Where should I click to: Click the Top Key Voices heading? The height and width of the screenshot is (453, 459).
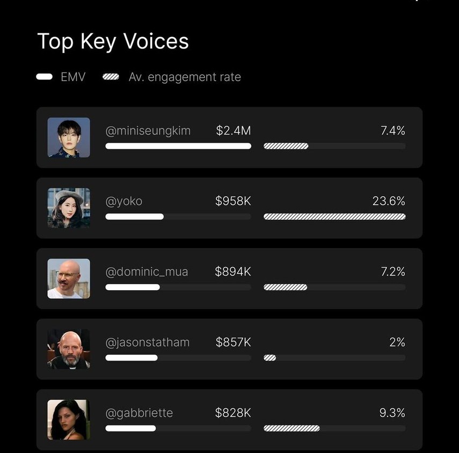[x=113, y=41]
